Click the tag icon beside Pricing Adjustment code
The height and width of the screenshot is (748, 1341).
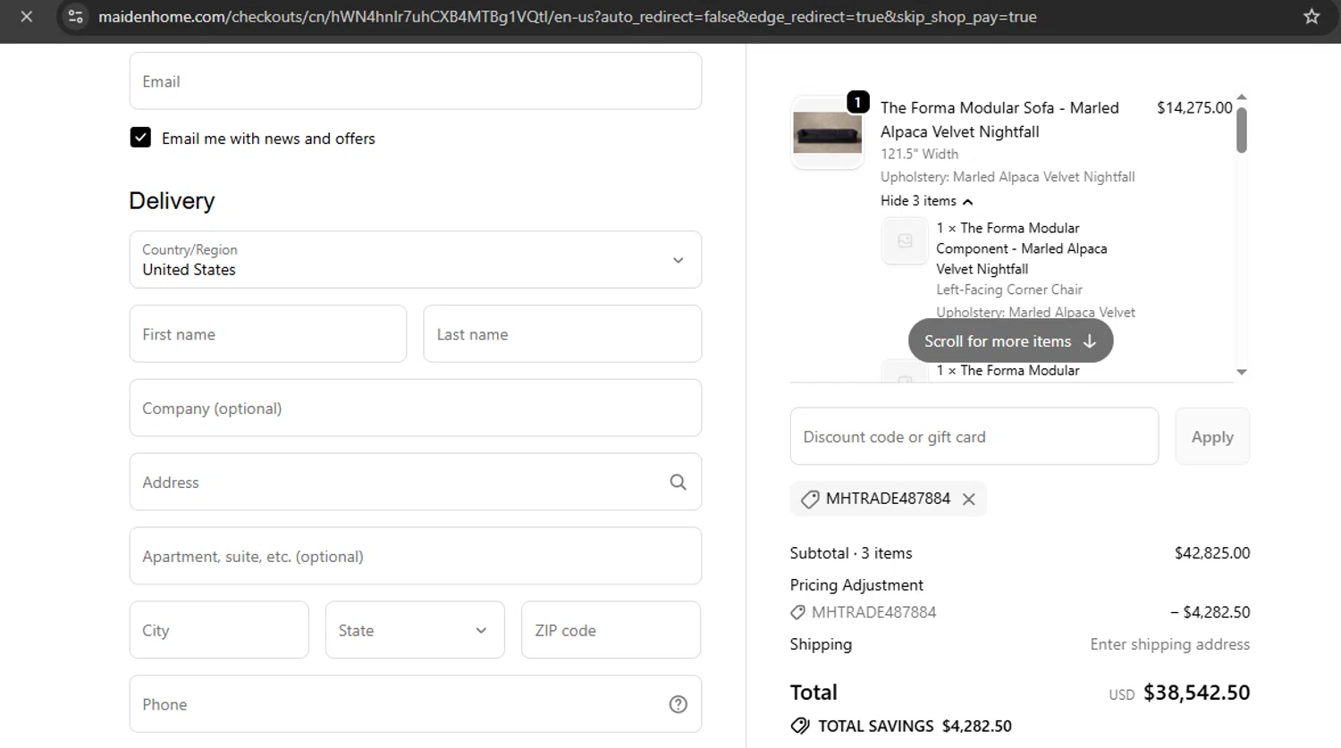(797, 613)
